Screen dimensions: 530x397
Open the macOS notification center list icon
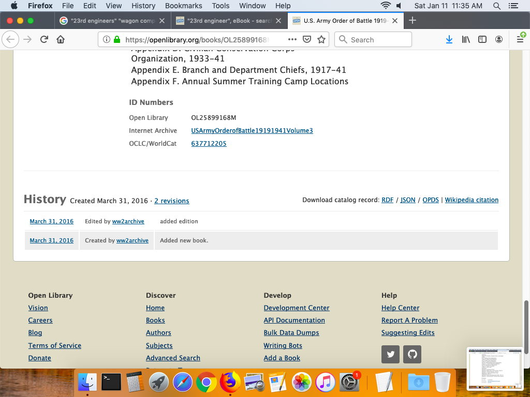pyautogui.click(x=513, y=6)
